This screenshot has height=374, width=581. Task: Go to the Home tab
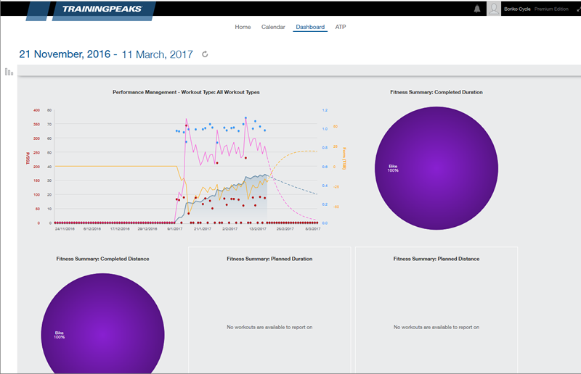coord(243,27)
